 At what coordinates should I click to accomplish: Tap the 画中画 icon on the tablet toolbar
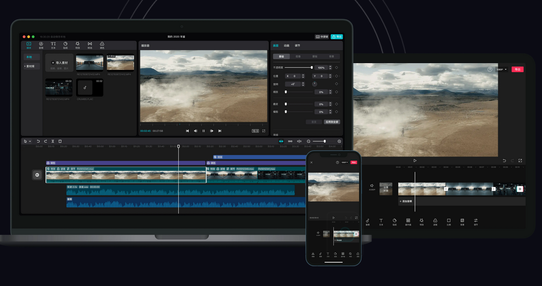coord(408,222)
